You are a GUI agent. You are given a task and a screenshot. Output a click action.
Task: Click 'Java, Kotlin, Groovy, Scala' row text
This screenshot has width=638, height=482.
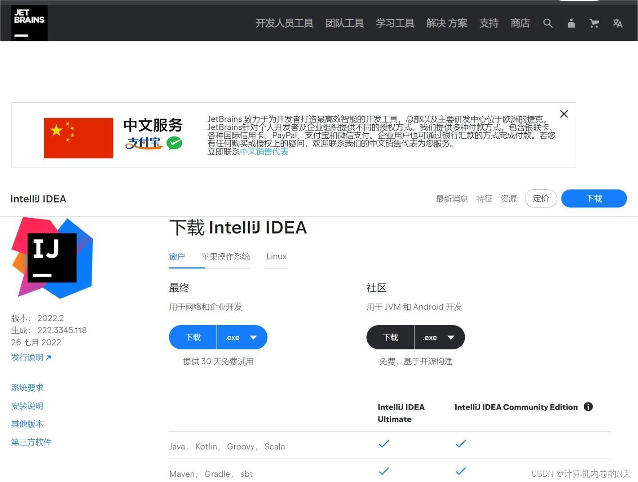coord(227,446)
